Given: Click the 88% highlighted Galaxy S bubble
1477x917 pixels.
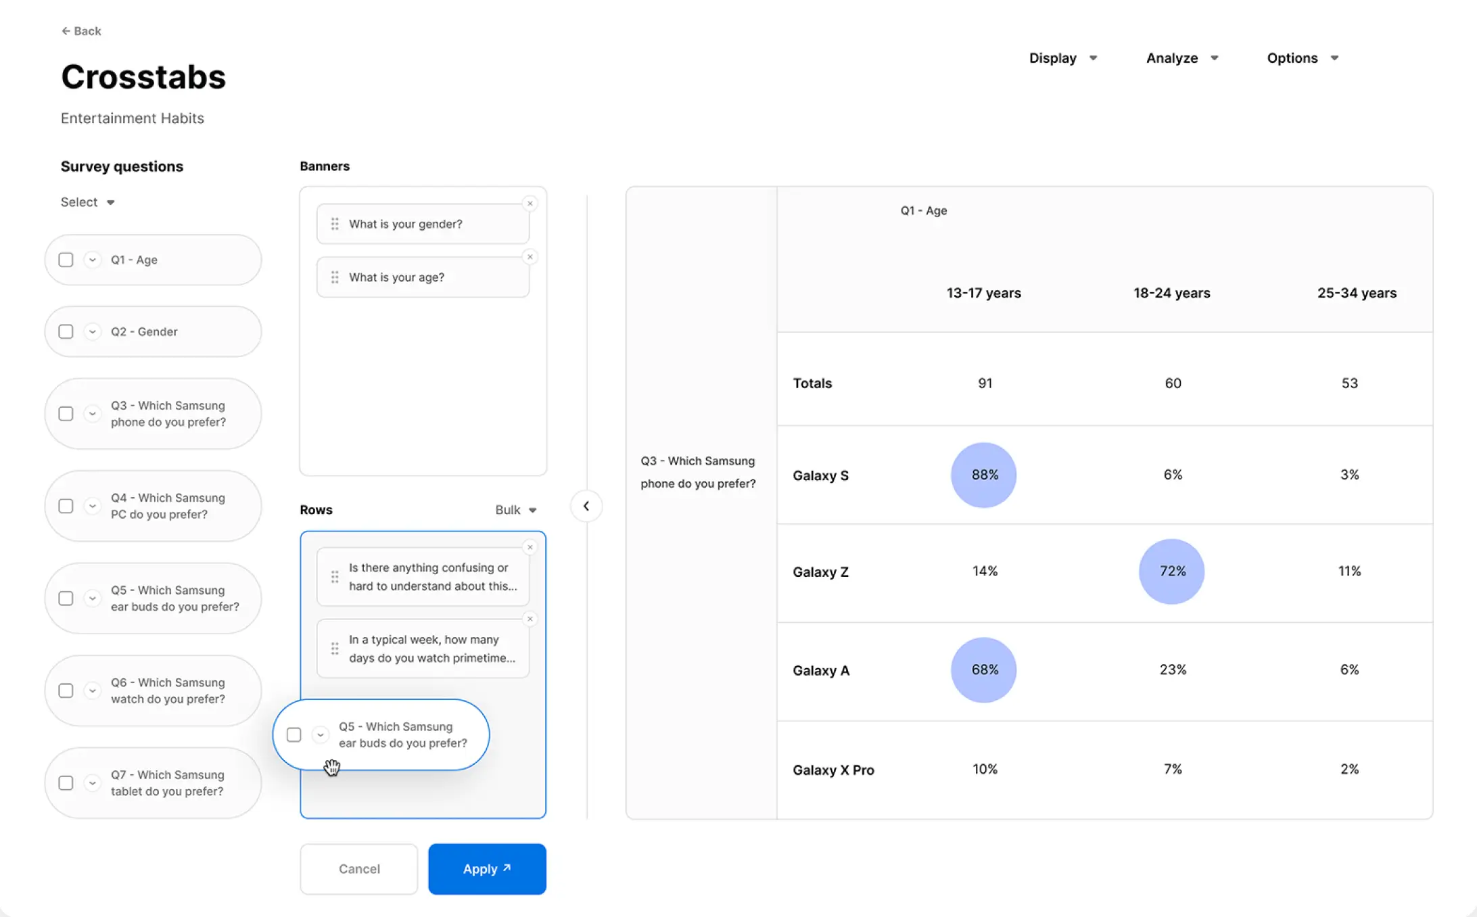Looking at the screenshot, I should point(984,475).
